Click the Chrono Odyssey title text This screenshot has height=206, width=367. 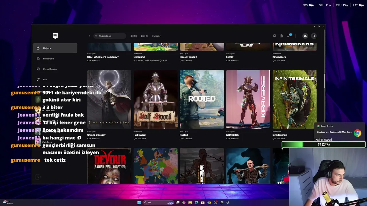point(96,135)
